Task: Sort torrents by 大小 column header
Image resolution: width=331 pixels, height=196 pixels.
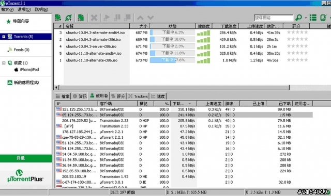Action: pyautogui.click(x=140, y=26)
